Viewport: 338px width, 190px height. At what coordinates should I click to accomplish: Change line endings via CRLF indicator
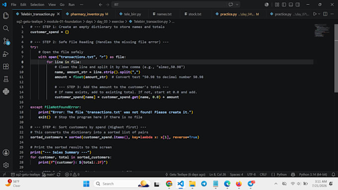point(263,175)
